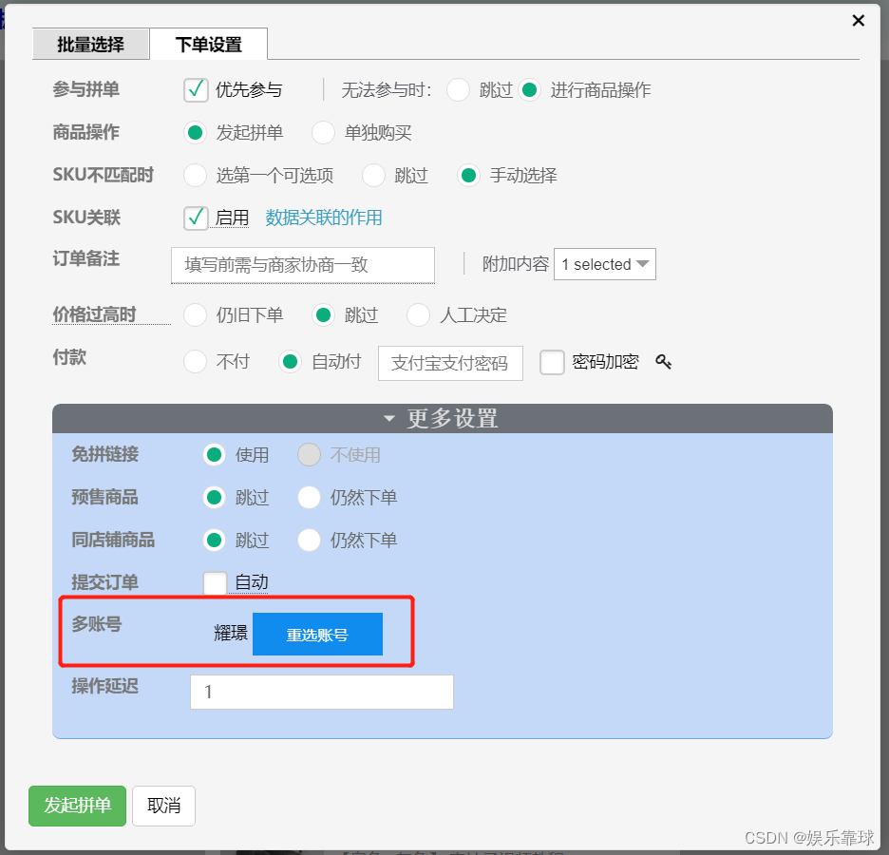Click the key icon beside 密码加密
The image size is (889, 855).
pyautogui.click(x=663, y=363)
